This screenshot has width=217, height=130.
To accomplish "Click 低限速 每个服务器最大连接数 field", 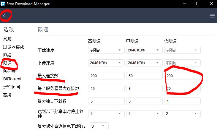I will [x=182, y=88].
